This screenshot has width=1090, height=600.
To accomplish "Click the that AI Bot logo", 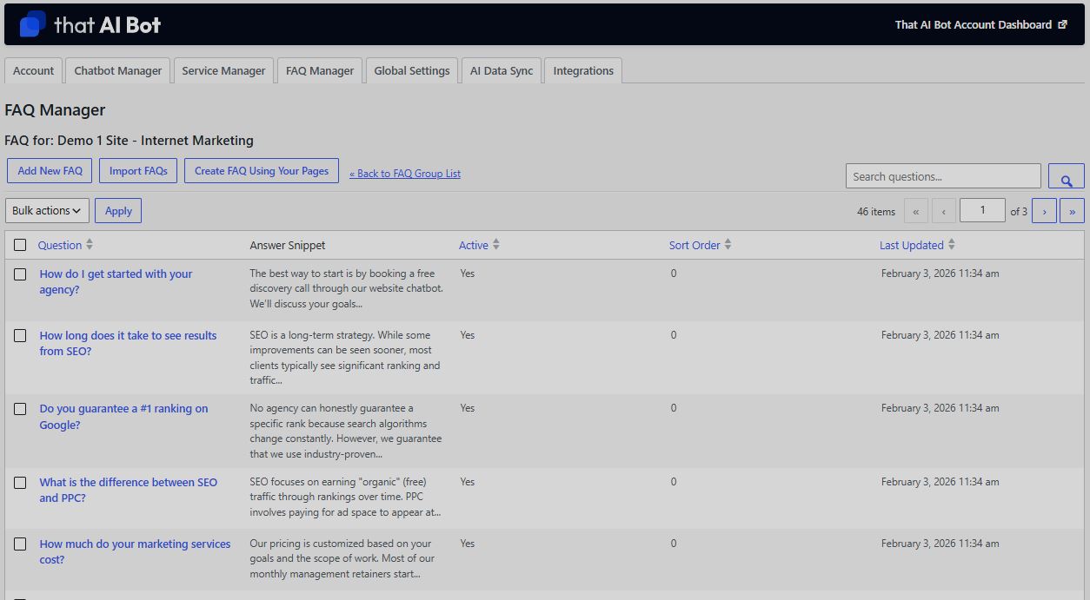I will 90,24.
